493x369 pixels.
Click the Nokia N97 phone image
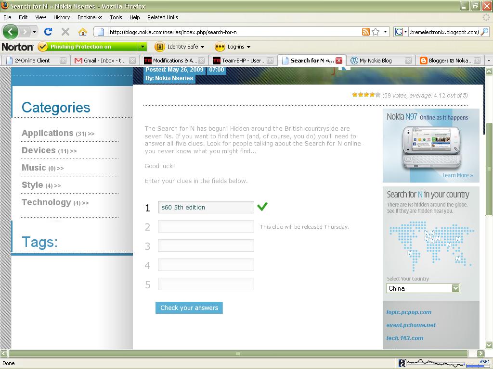[431, 148]
